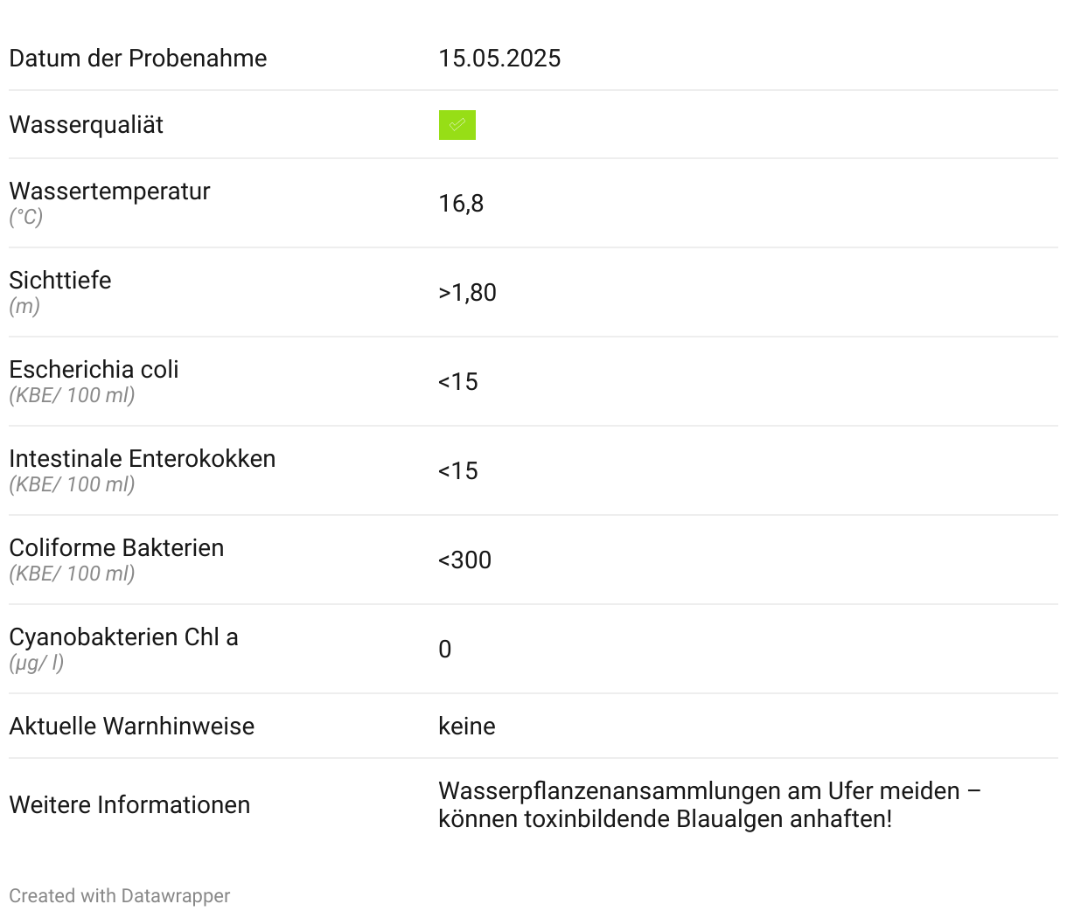This screenshot has height=918, width=1067.
Task: Click the green water quality checkmark icon
Action: pos(457,125)
